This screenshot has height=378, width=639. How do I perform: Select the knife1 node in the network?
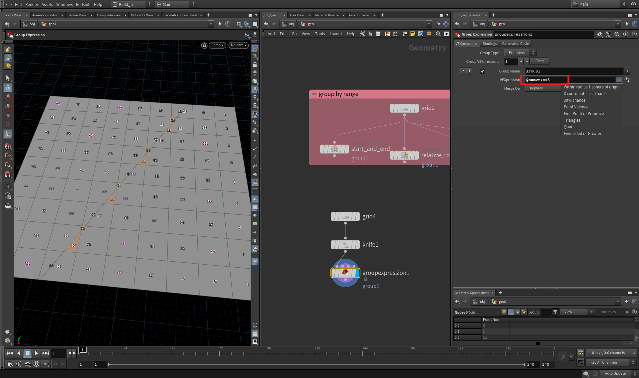(x=345, y=245)
